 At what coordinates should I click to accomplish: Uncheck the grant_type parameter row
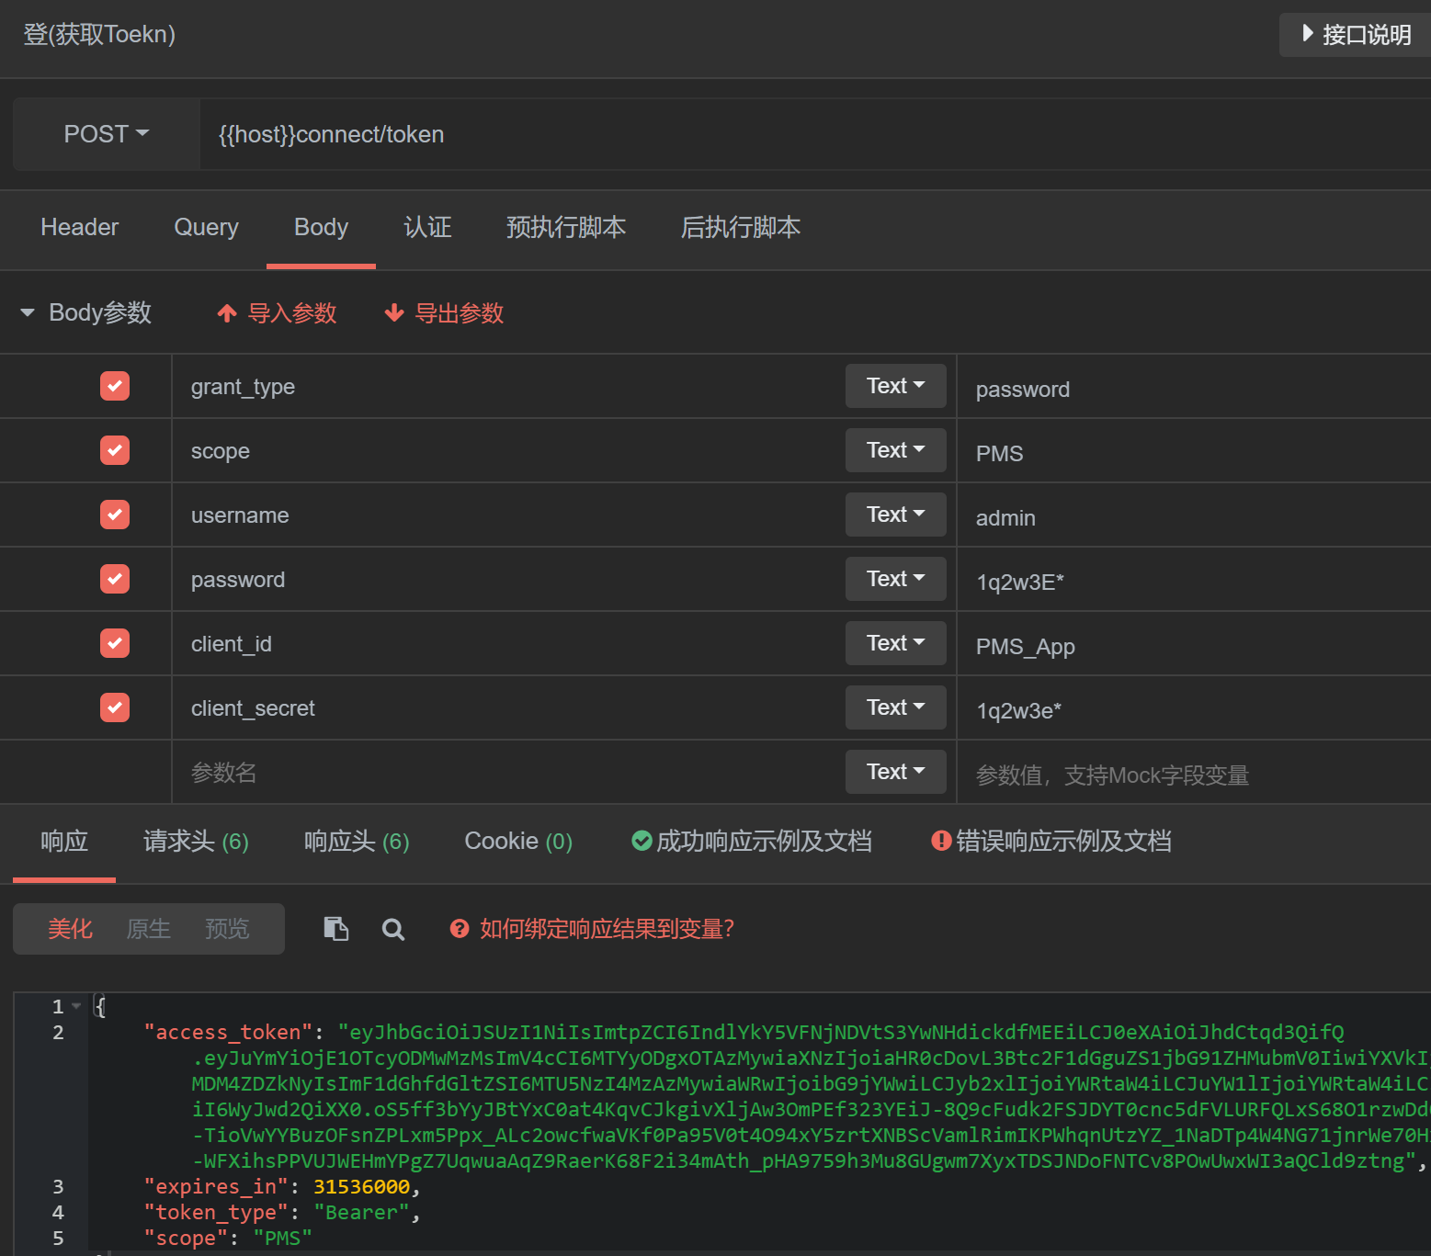click(x=114, y=386)
